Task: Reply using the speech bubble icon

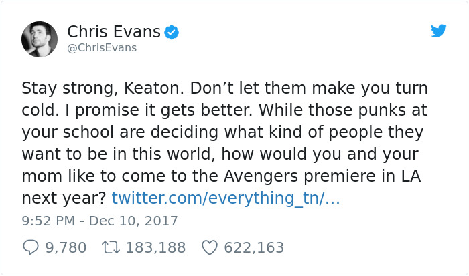Action: pyautogui.click(x=31, y=247)
